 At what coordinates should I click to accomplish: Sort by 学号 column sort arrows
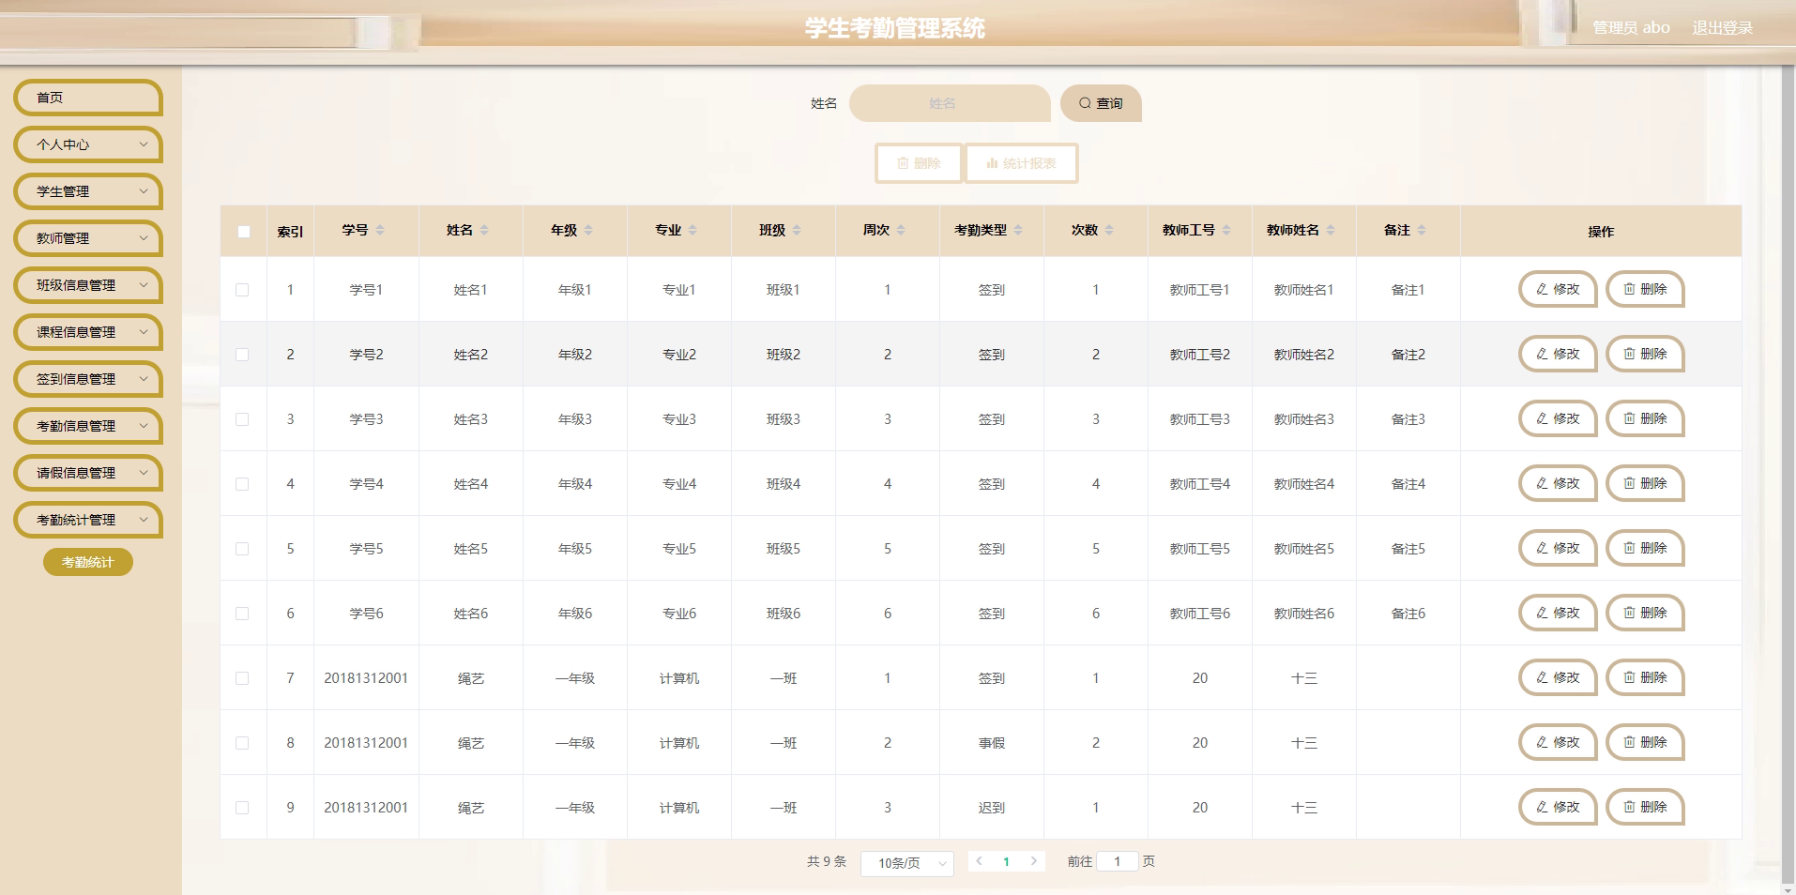coord(380,230)
